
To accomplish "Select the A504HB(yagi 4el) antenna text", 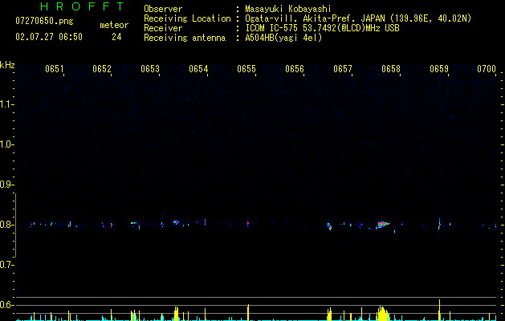I will tap(283, 38).
